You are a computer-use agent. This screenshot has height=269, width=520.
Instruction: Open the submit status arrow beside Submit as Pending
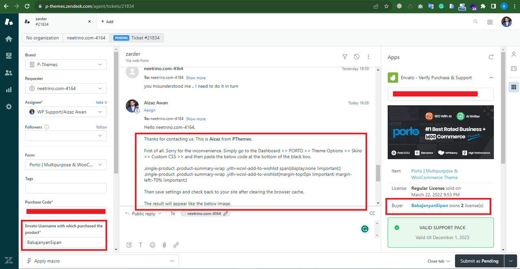(510, 261)
